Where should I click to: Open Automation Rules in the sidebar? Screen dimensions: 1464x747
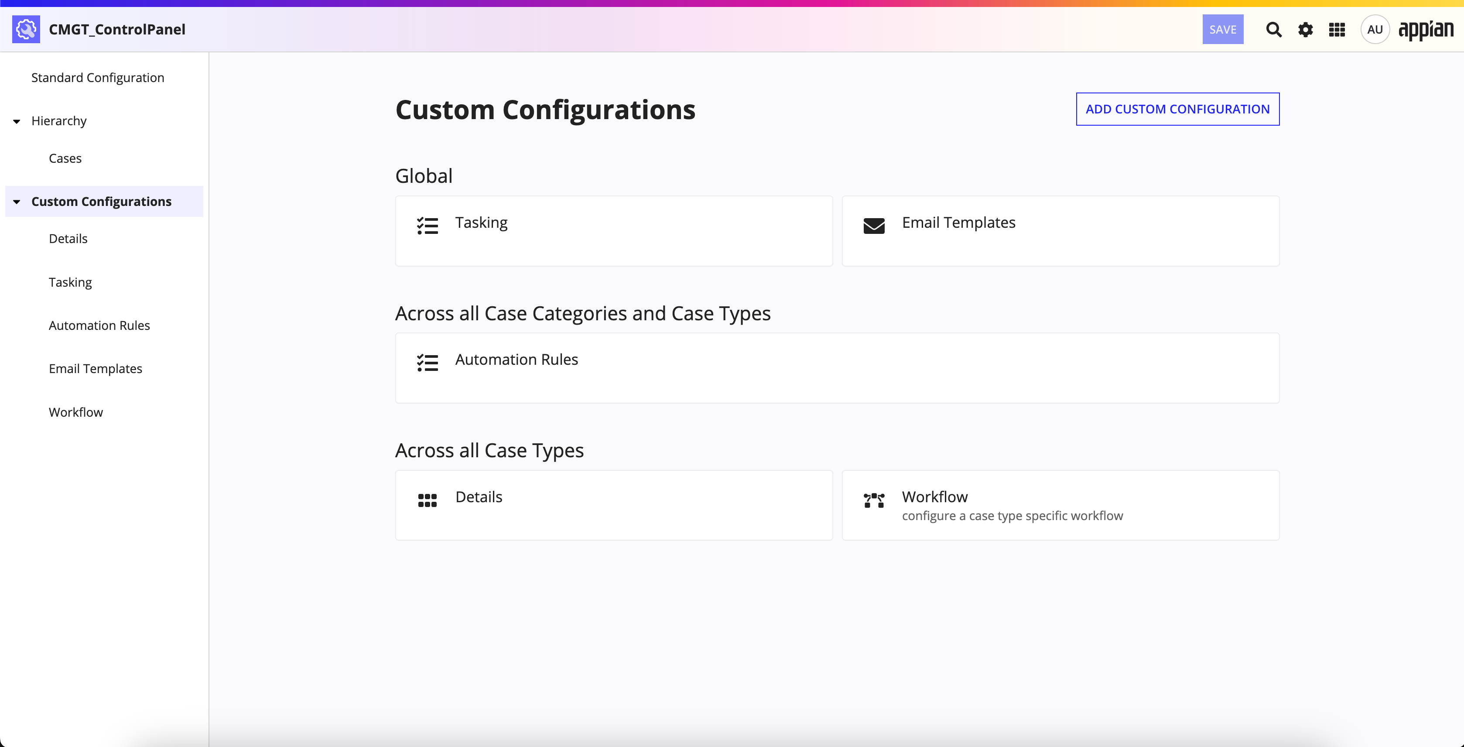[99, 325]
